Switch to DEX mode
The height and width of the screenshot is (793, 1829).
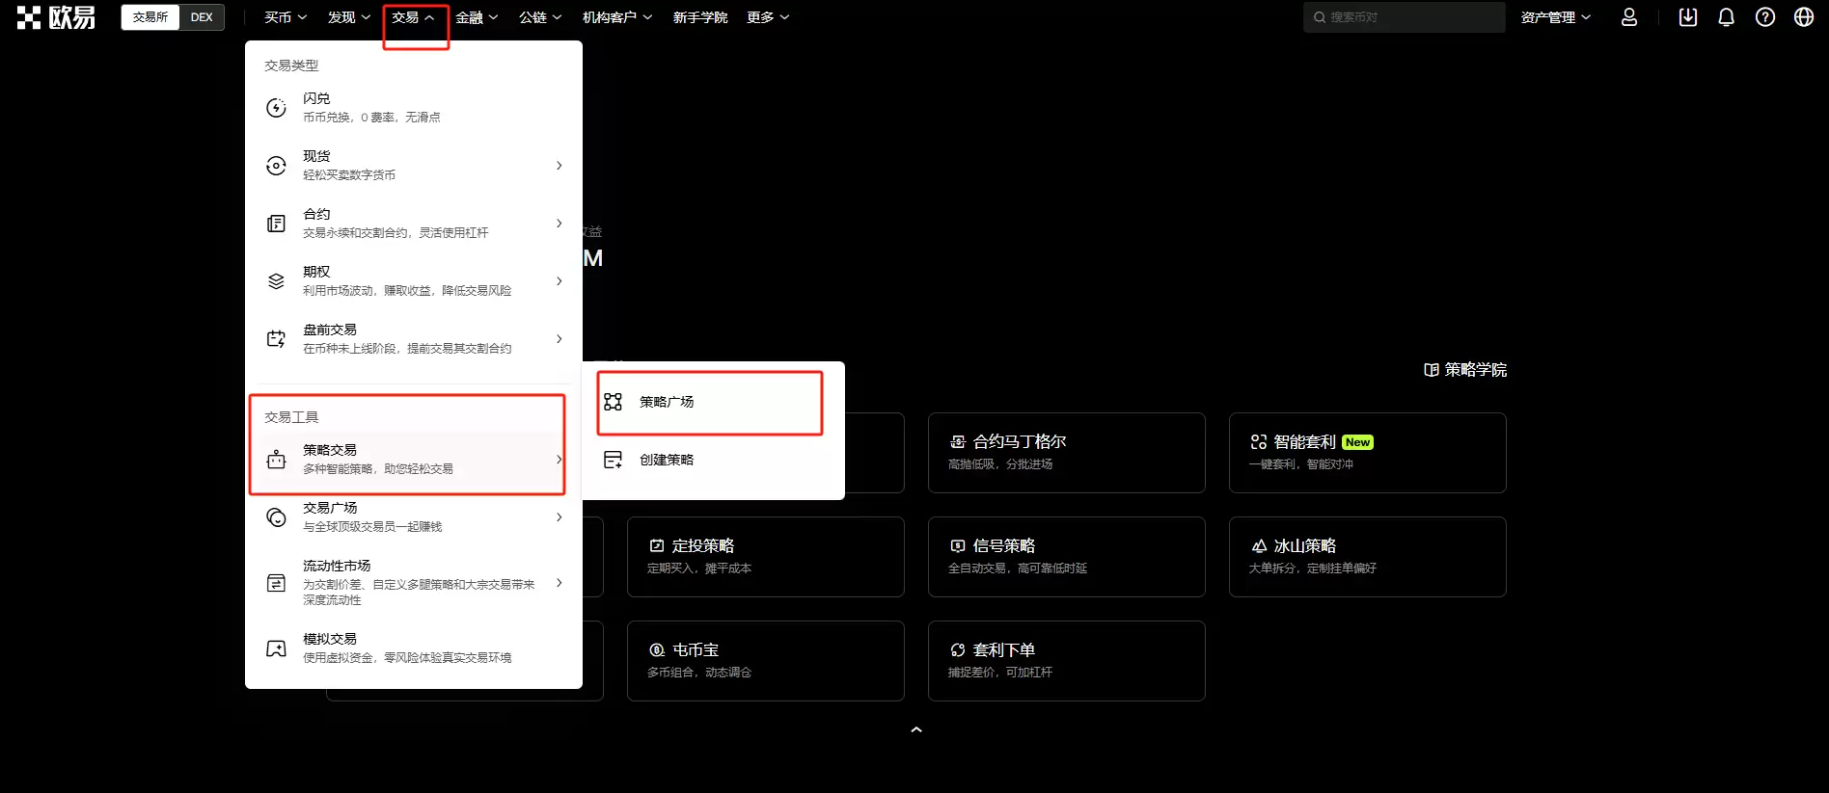(202, 17)
